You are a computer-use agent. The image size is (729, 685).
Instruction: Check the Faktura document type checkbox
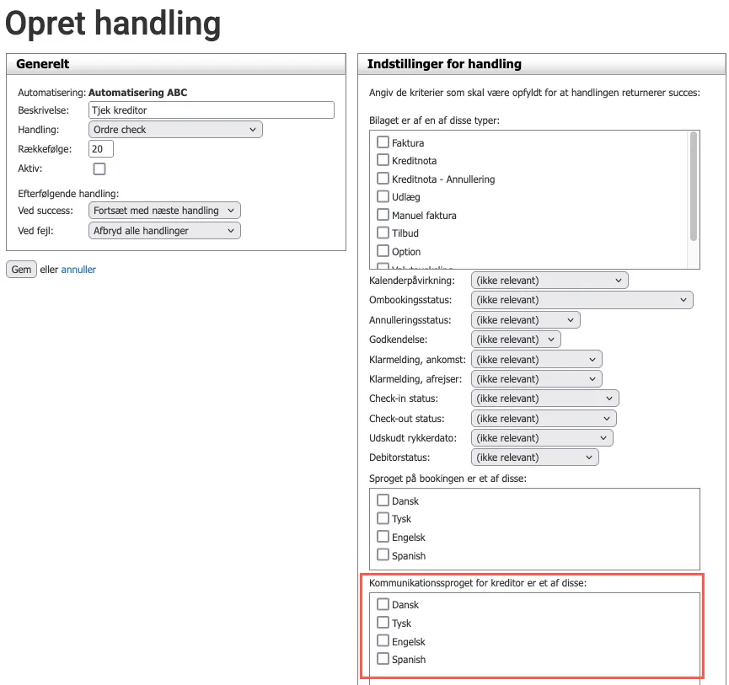click(x=383, y=142)
